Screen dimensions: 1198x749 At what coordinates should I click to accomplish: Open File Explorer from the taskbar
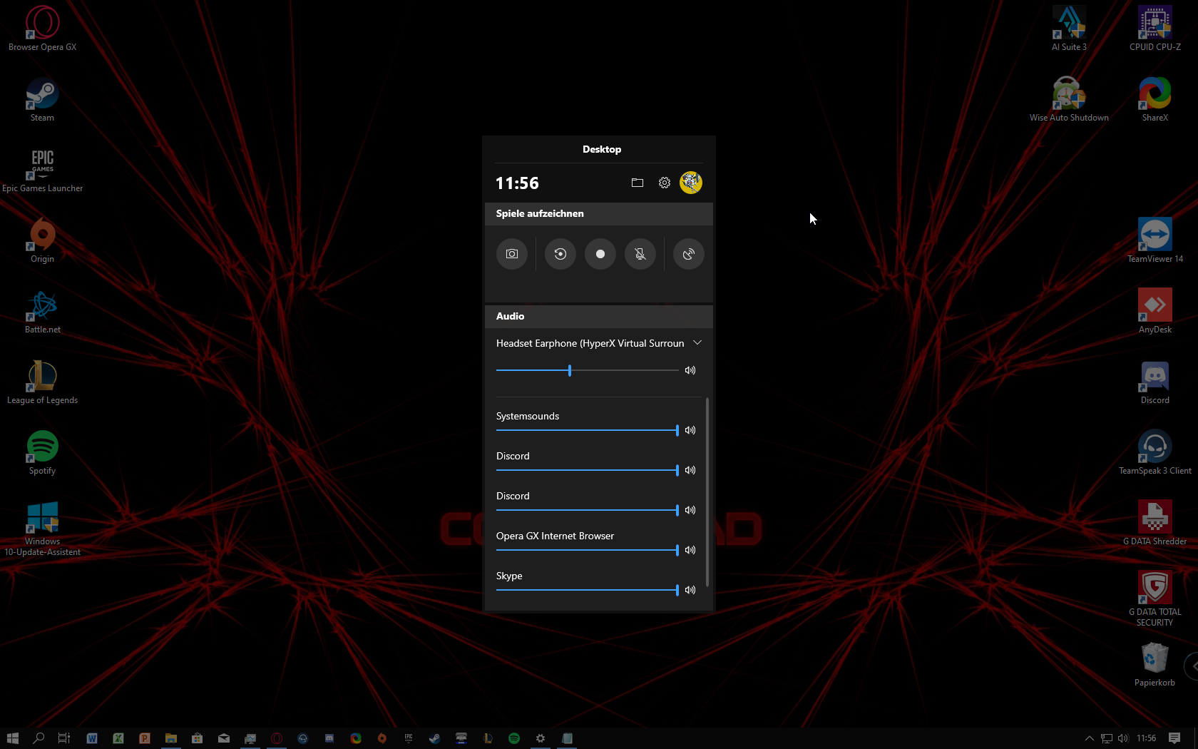171,738
